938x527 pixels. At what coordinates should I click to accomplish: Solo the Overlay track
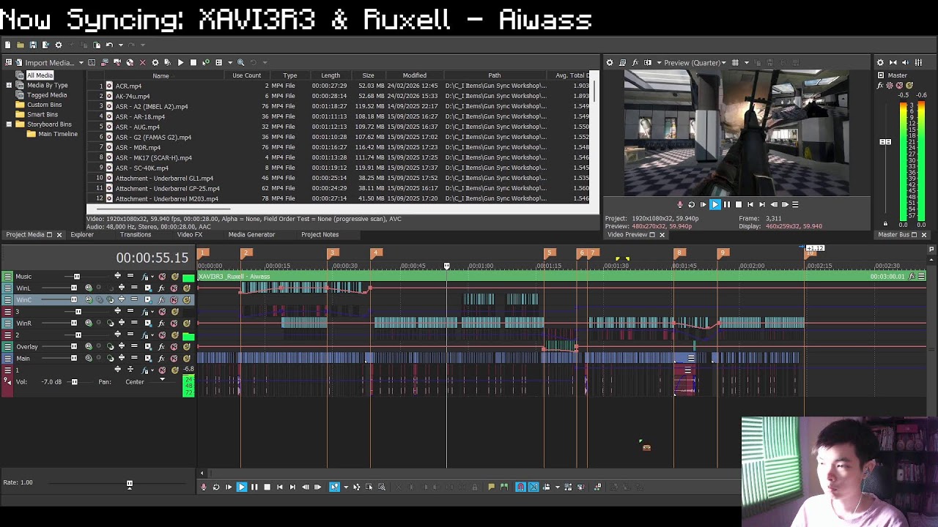[x=186, y=346]
